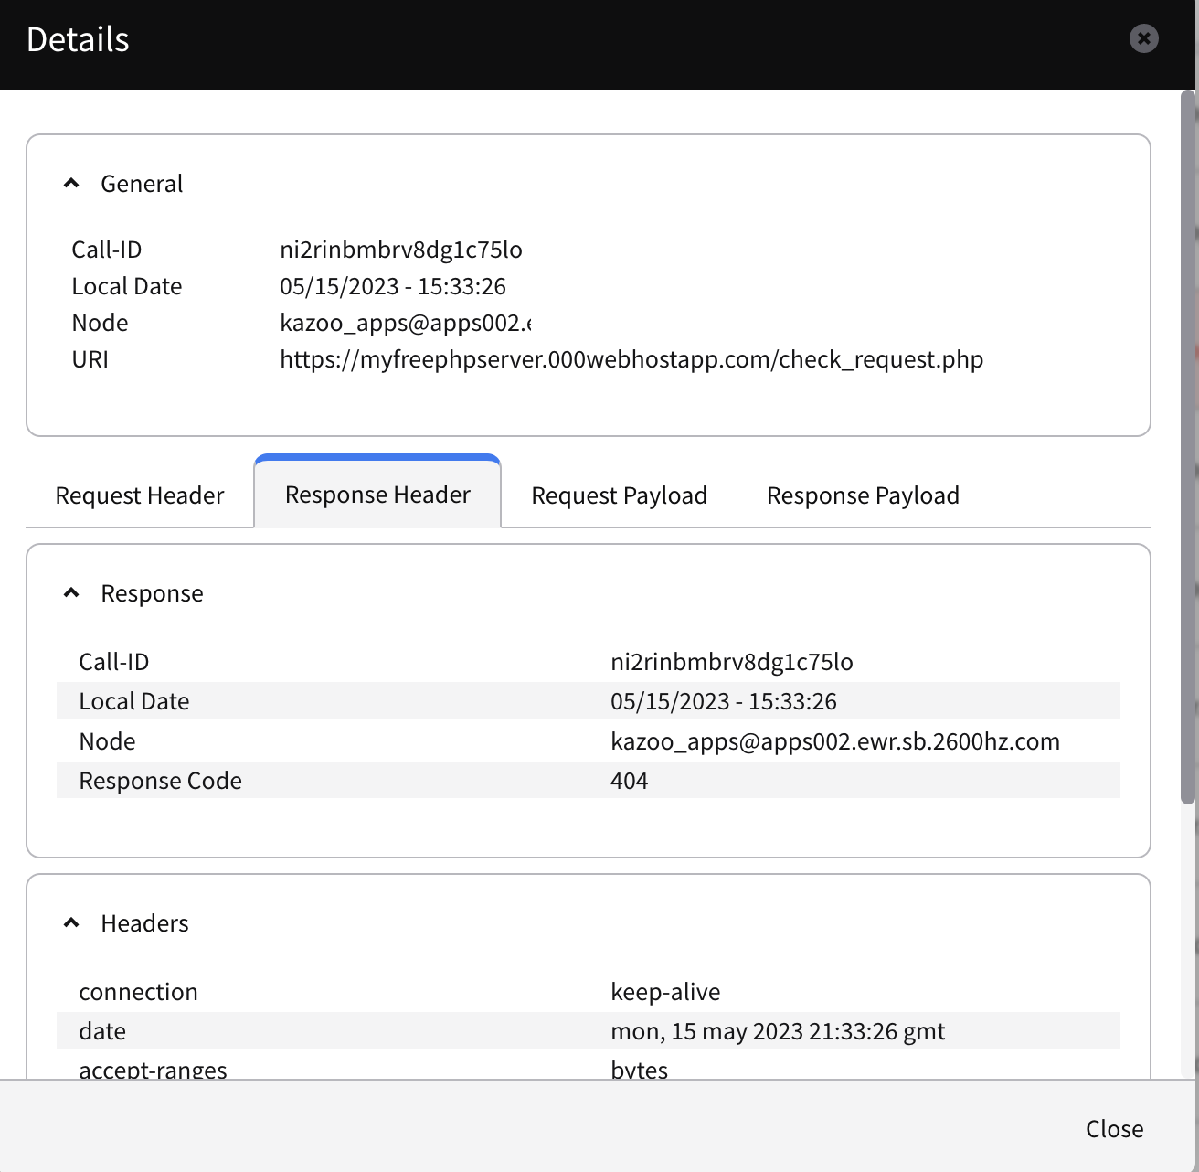Click the connection header value keep-alive
This screenshot has width=1199, height=1172.
665,992
